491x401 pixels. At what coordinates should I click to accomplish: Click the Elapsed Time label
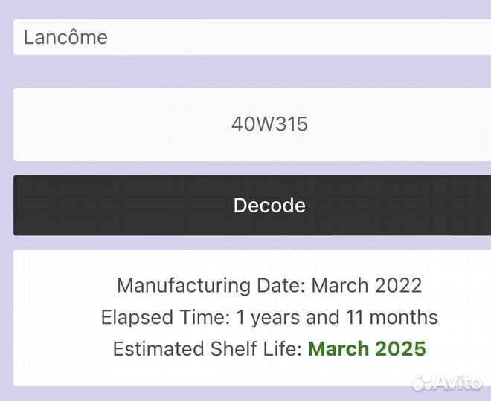point(165,317)
